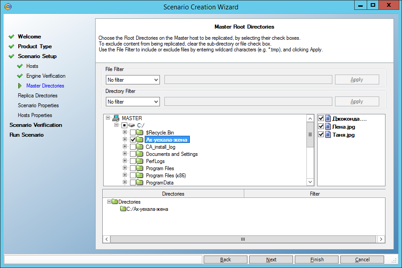This screenshot has width=402, height=268.
Task: Click the Лена.jpg file icon
Action: (x=328, y=126)
